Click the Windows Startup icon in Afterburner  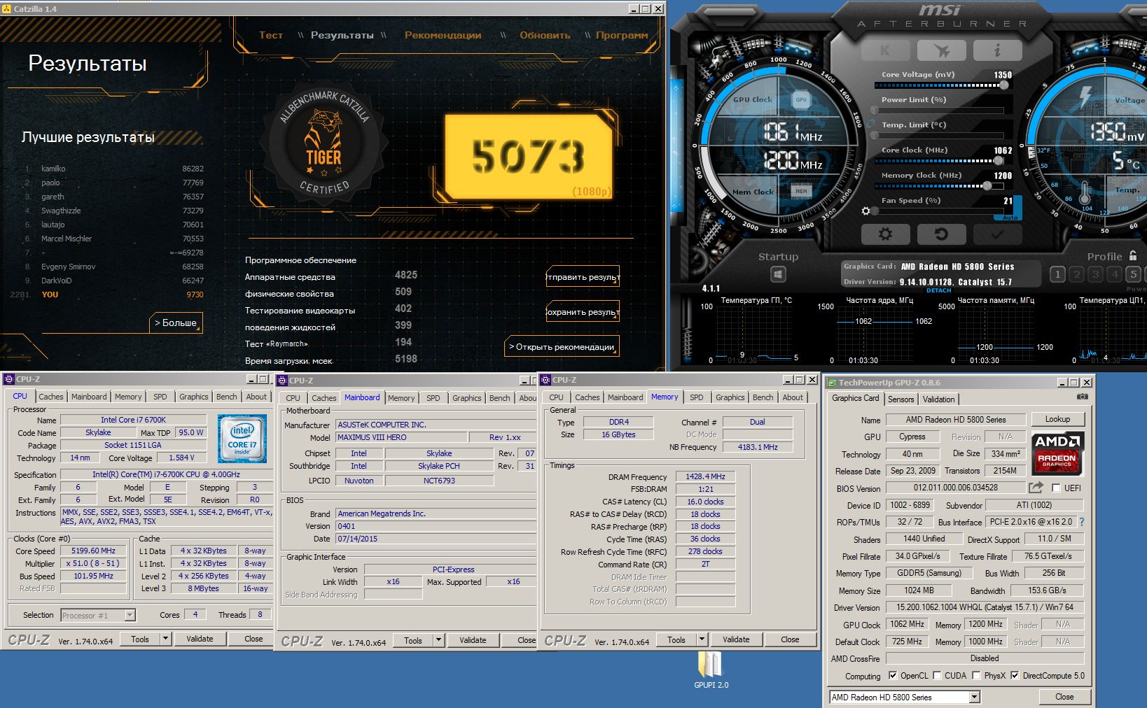(778, 274)
